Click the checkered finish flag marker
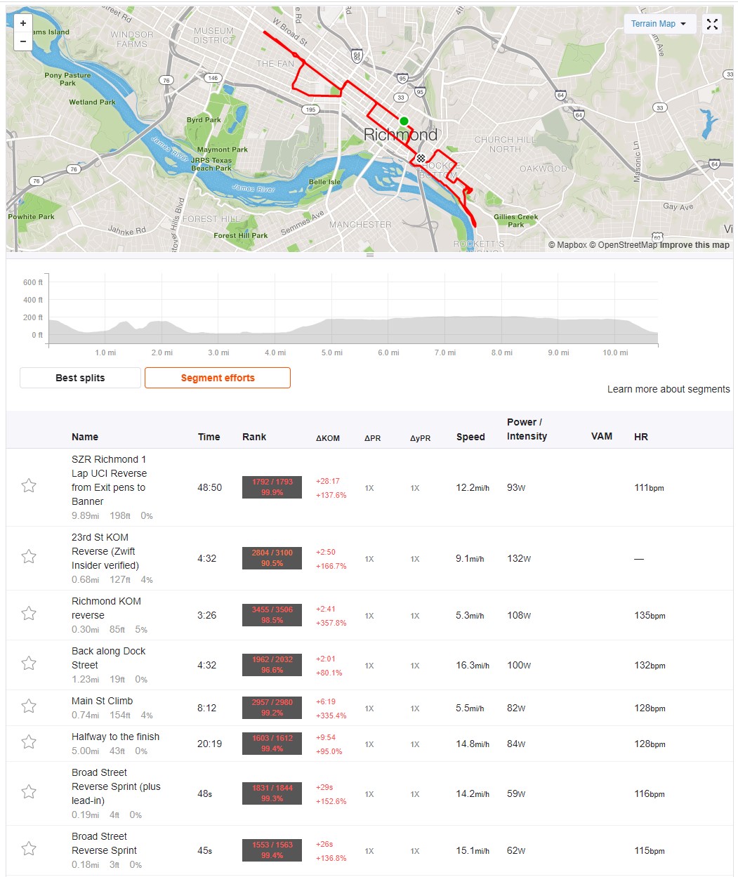The image size is (738, 877). click(421, 158)
